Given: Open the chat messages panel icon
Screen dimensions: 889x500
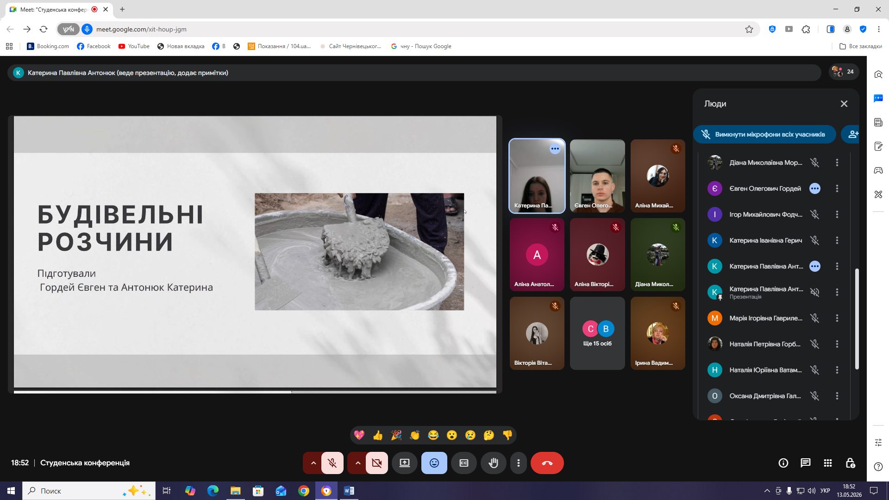Looking at the screenshot, I should (x=806, y=463).
